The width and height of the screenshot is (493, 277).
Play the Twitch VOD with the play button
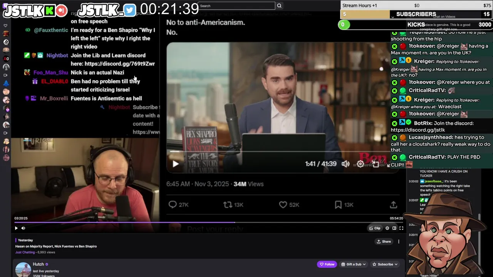16,228
